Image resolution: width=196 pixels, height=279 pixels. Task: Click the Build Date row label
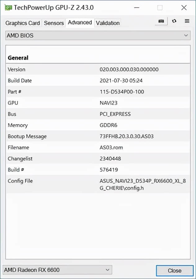tap(20, 81)
